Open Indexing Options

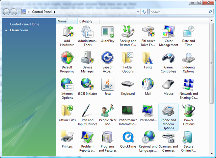tap(188, 63)
